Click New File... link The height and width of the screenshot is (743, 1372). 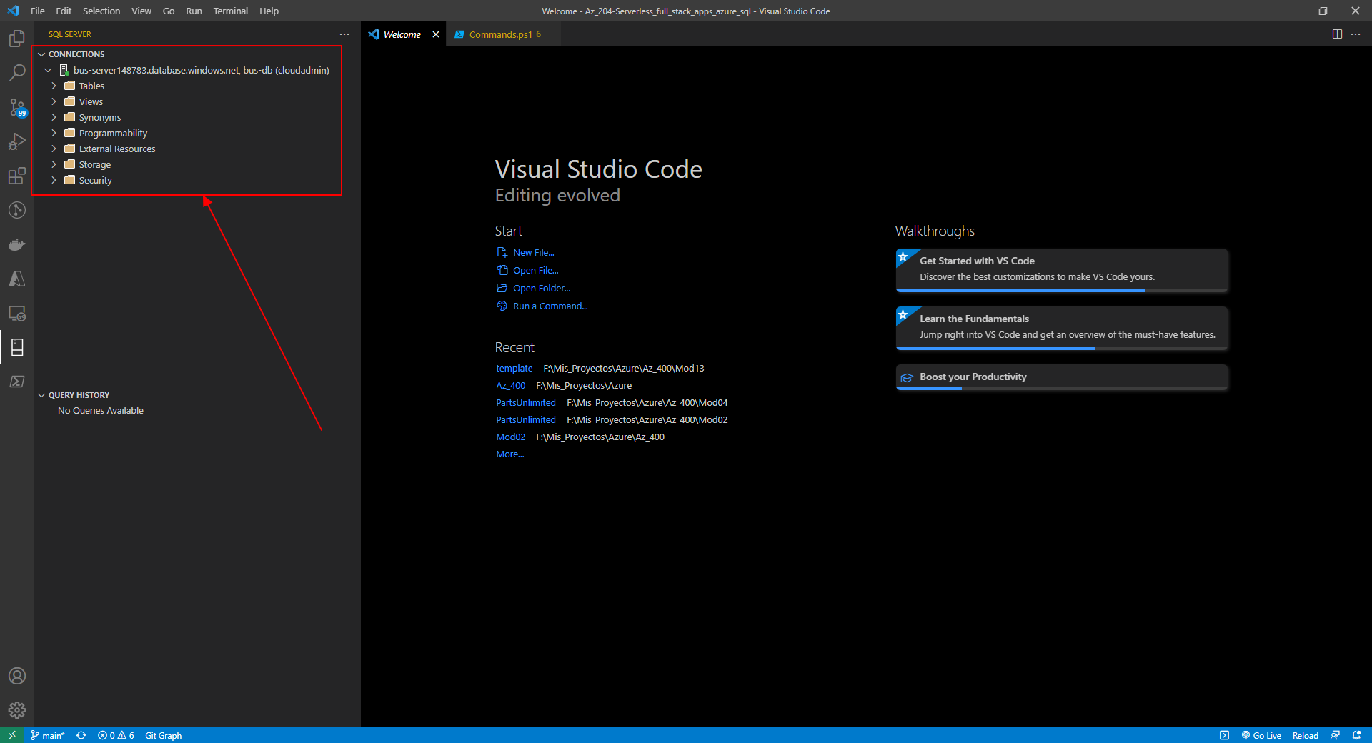[x=533, y=252]
